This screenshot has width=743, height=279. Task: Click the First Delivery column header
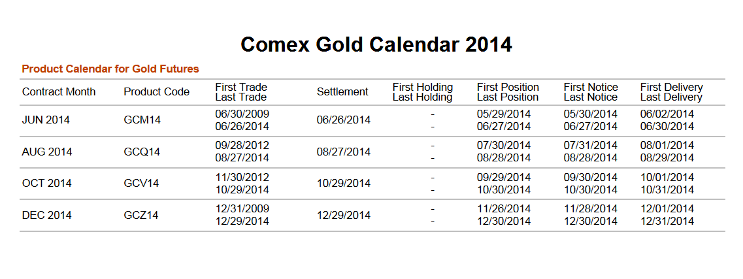pos(671,88)
